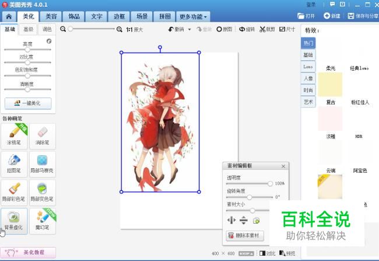Screen dimensions: 379x261
Task: Expand the 更多功能 dropdown menu
Action: 193,16
